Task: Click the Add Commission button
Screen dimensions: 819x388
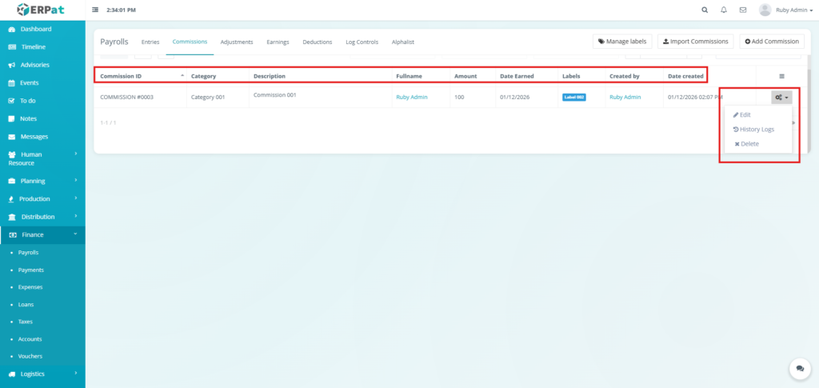Action: tap(772, 41)
